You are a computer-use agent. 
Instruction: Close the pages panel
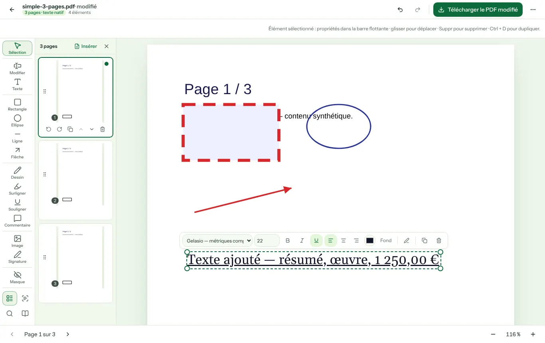click(x=107, y=46)
